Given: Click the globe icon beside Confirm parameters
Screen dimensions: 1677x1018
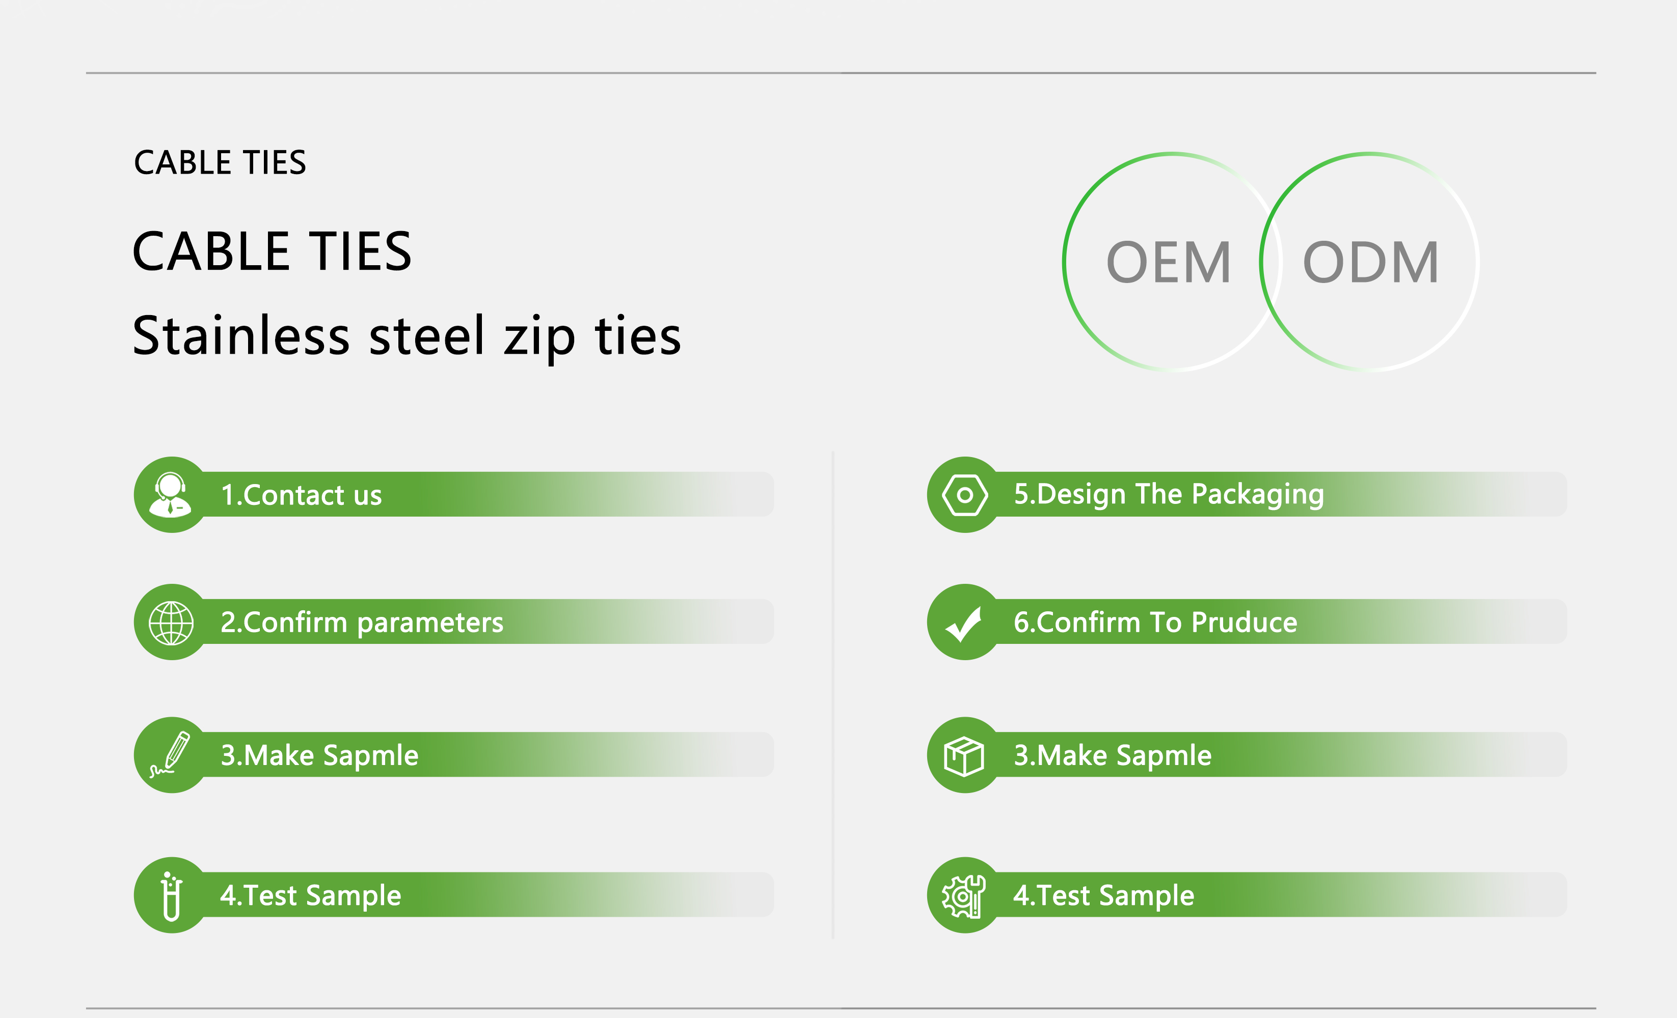Looking at the screenshot, I should point(172,622).
